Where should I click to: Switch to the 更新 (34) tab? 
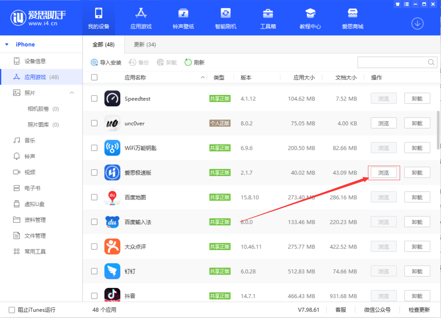(145, 45)
